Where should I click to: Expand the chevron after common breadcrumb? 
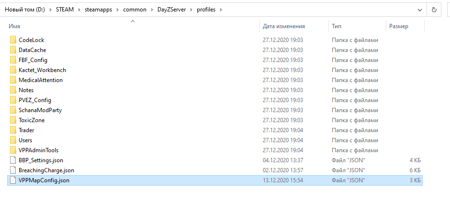point(152,10)
